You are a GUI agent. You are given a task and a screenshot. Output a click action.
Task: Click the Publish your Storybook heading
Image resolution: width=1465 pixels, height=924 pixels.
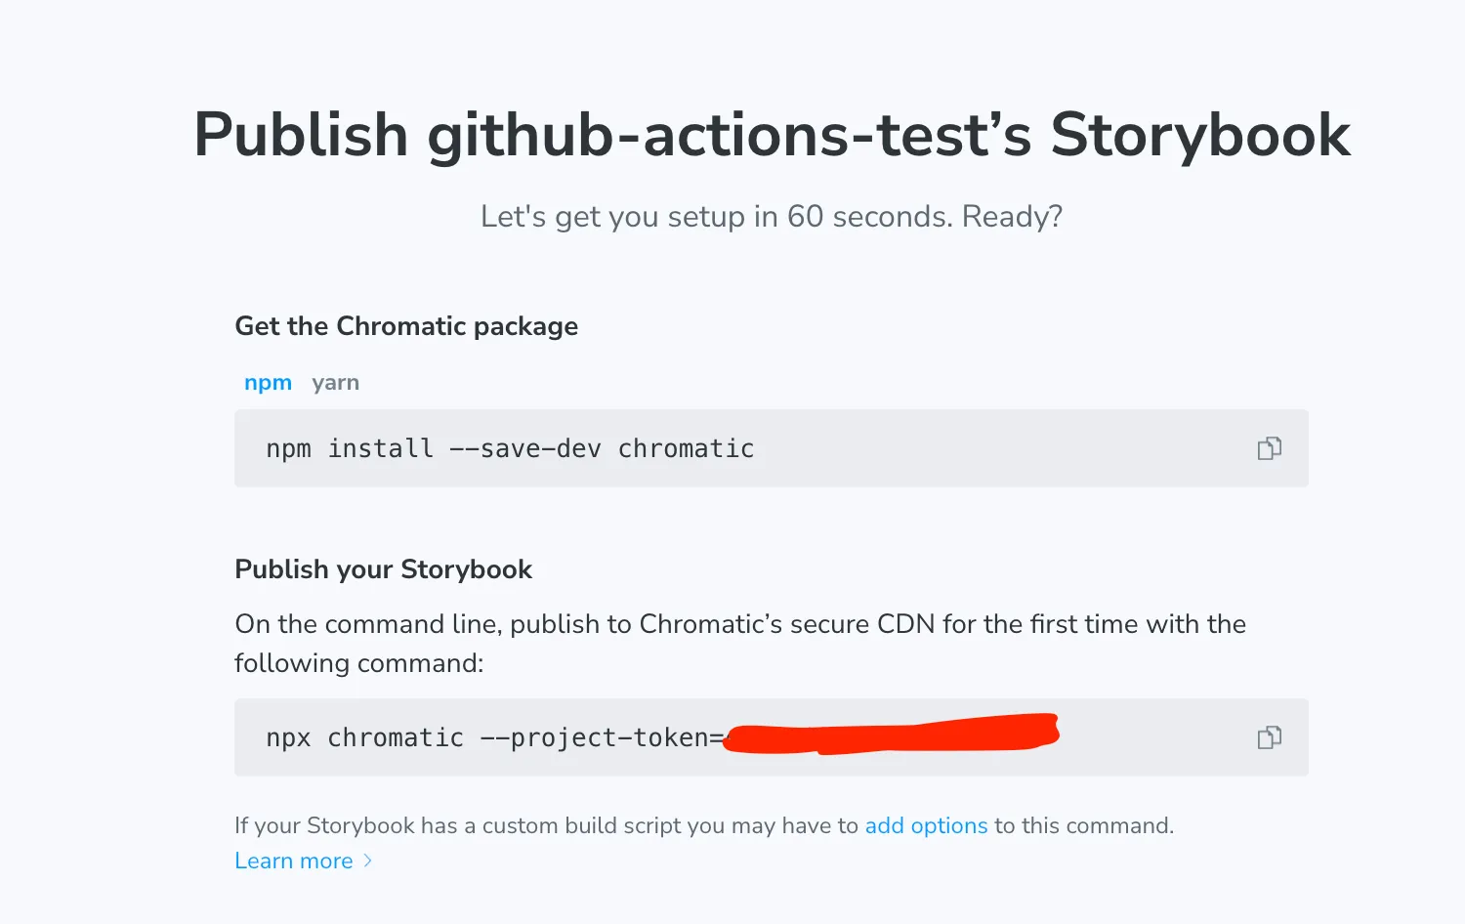click(x=383, y=569)
